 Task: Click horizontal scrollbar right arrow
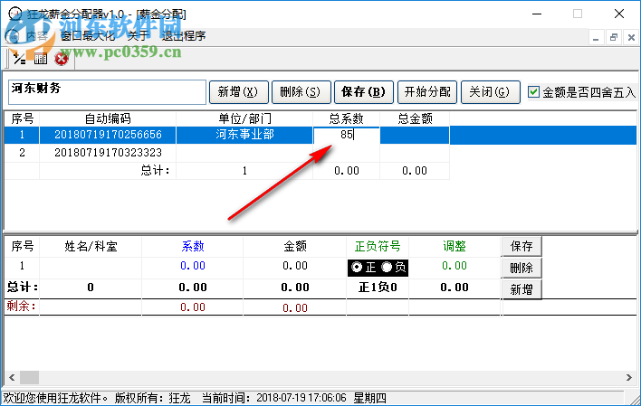click(629, 377)
